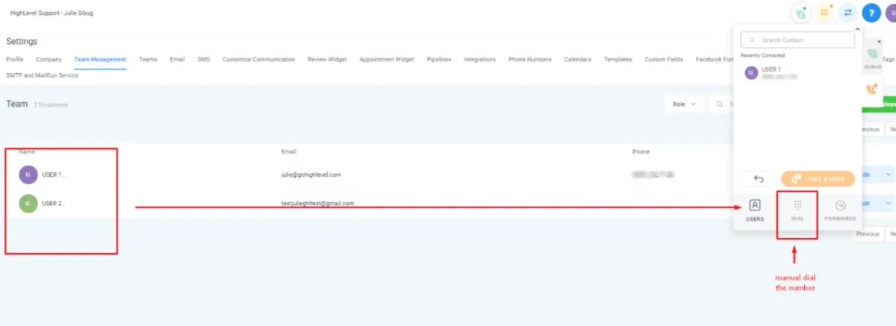The width and height of the screenshot is (896, 326).
Task: Open the Pipelines settings tab
Action: coord(439,60)
